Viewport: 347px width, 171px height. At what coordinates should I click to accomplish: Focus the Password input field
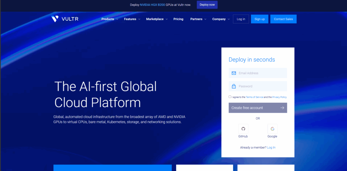click(x=258, y=86)
